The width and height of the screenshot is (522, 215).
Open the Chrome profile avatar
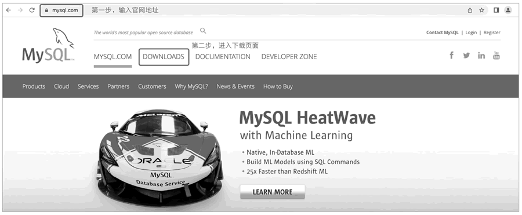coord(508,10)
